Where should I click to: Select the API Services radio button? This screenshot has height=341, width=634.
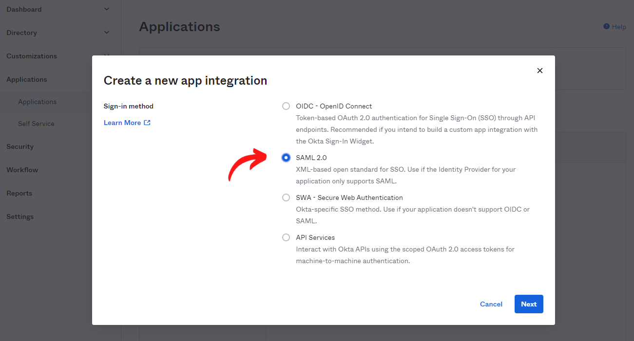pyautogui.click(x=286, y=237)
